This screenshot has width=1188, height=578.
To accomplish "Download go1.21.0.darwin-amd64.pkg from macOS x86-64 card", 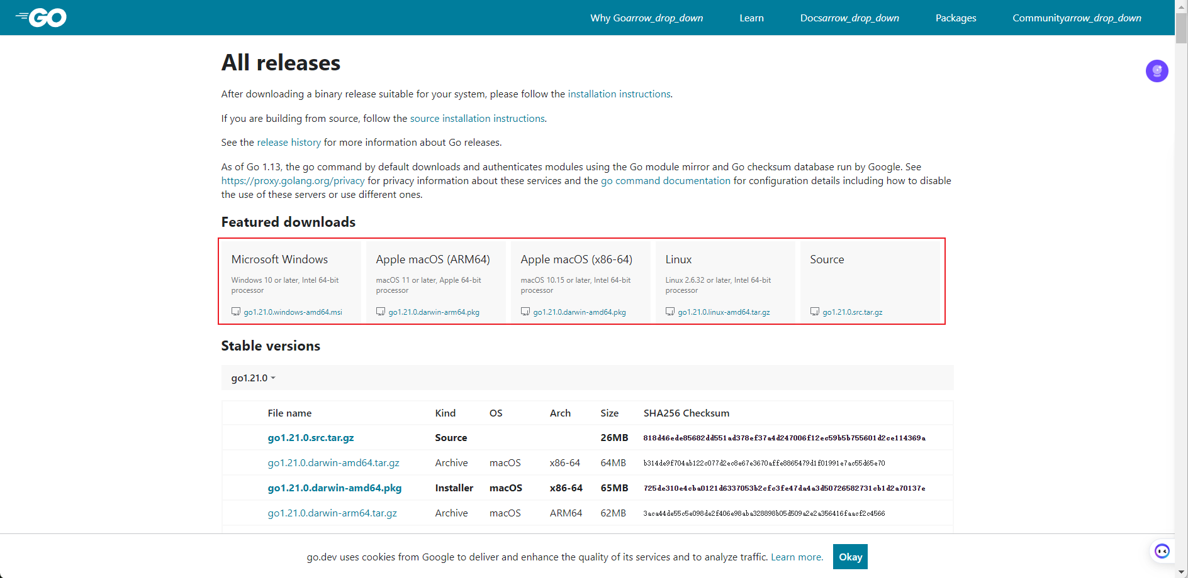I will (x=580, y=312).
